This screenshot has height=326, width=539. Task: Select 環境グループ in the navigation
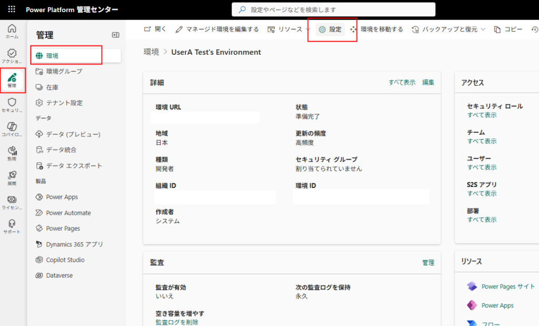click(x=64, y=71)
